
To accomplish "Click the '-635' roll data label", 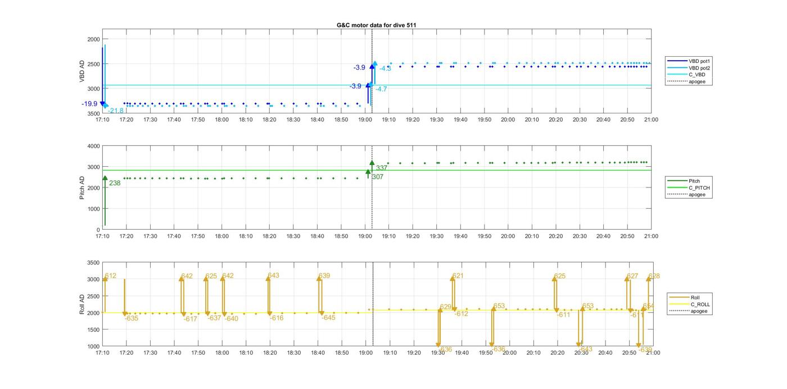I will coord(131,318).
